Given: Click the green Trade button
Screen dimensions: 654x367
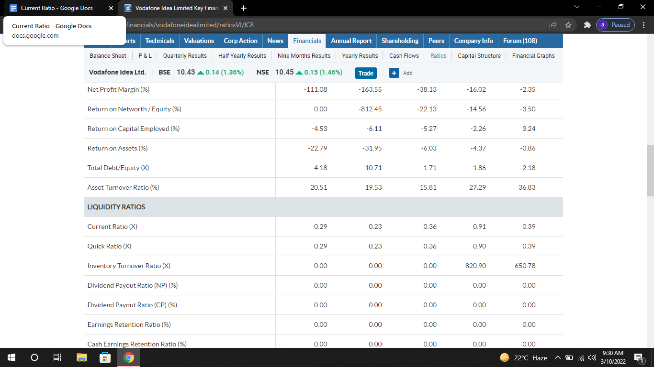Looking at the screenshot, I should pyautogui.click(x=366, y=73).
